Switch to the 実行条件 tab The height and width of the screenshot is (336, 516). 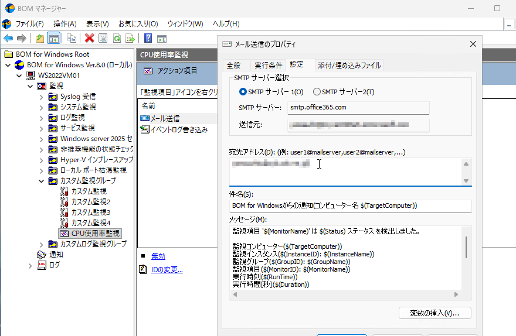[268, 65]
